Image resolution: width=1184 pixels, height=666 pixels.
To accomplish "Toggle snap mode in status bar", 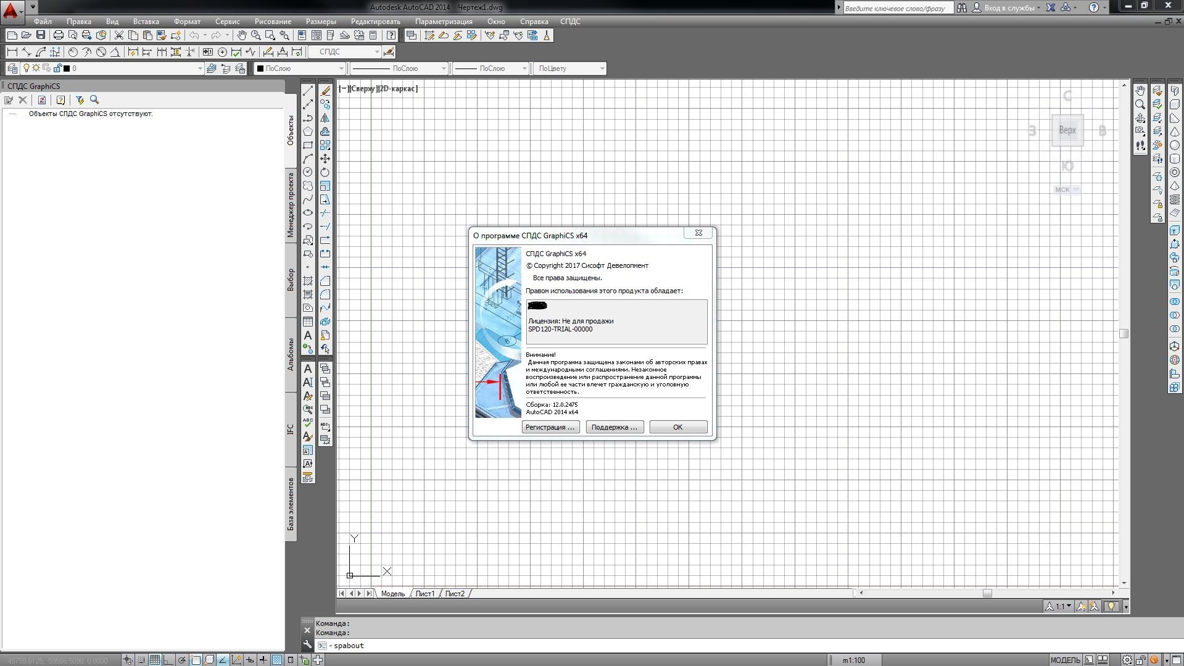I will click(141, 660).
